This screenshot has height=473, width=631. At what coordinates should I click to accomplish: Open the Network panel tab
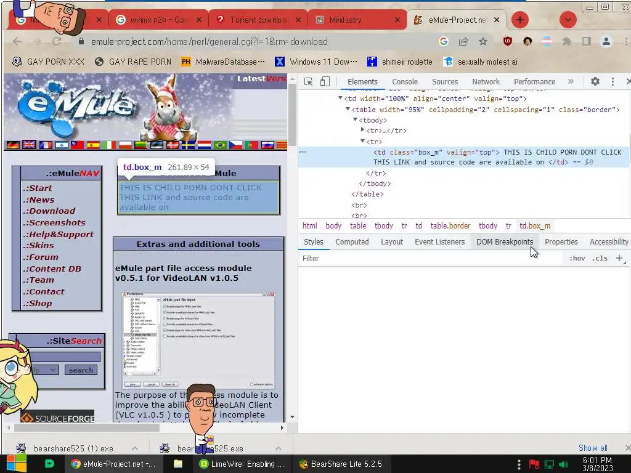tap(486, 82)
